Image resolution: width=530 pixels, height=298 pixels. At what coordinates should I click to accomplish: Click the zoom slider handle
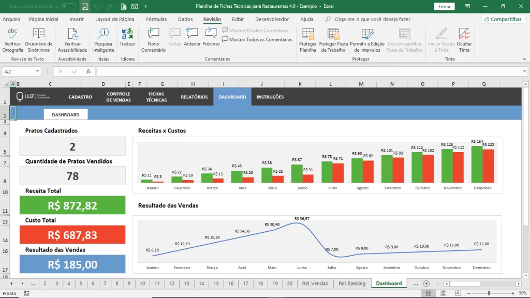(x=489, y=293)
